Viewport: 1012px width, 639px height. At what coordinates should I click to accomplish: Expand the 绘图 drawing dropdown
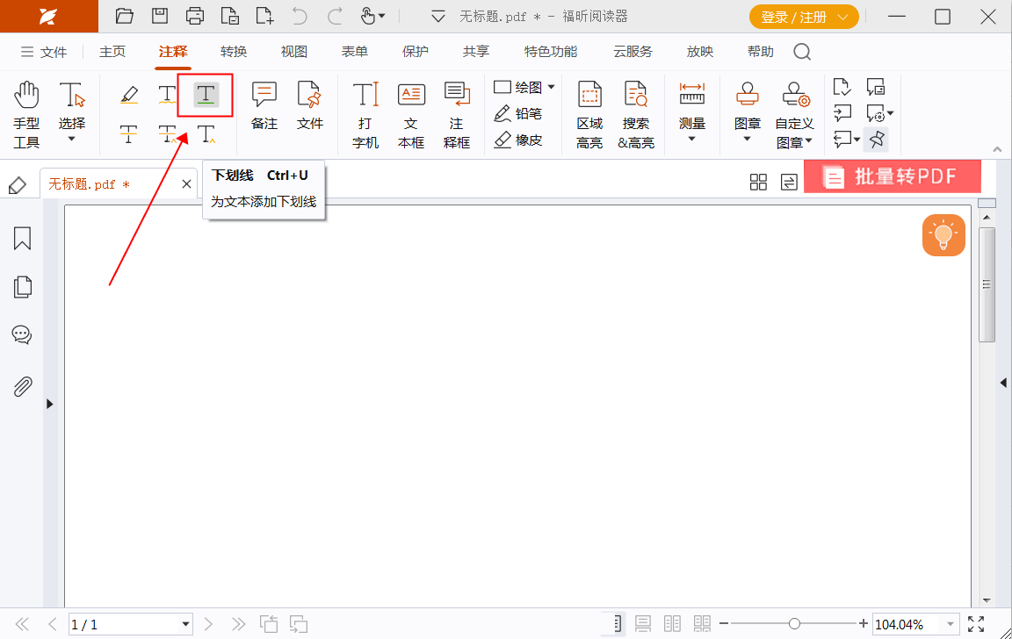[552, 87]
